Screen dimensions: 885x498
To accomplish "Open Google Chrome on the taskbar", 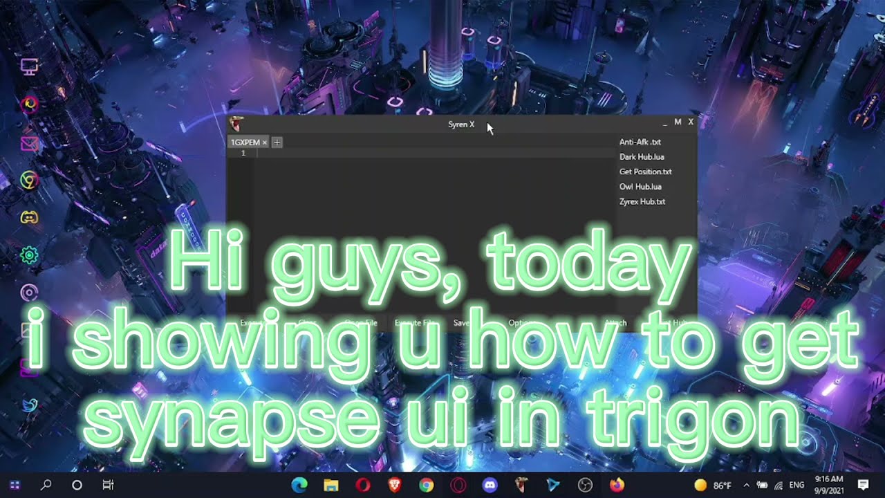I will pos(427,486).
